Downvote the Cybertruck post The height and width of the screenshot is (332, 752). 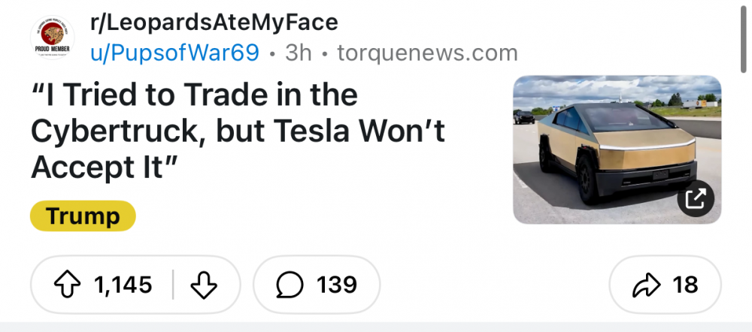(x=204, y=285)
